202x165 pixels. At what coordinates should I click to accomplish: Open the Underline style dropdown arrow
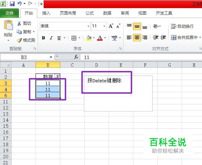point(64,38)
